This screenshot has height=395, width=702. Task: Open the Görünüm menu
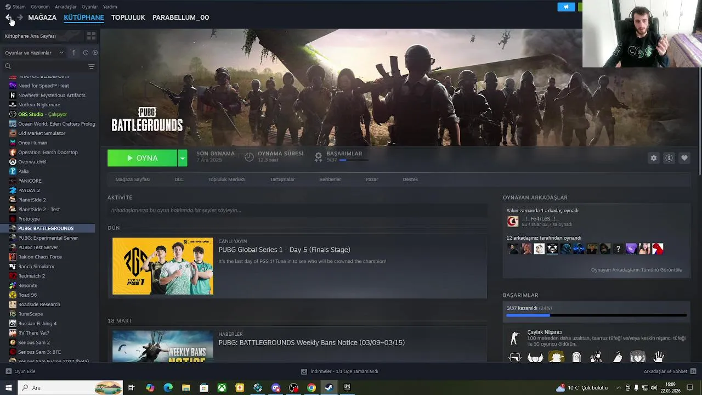[x=40, y=7]
